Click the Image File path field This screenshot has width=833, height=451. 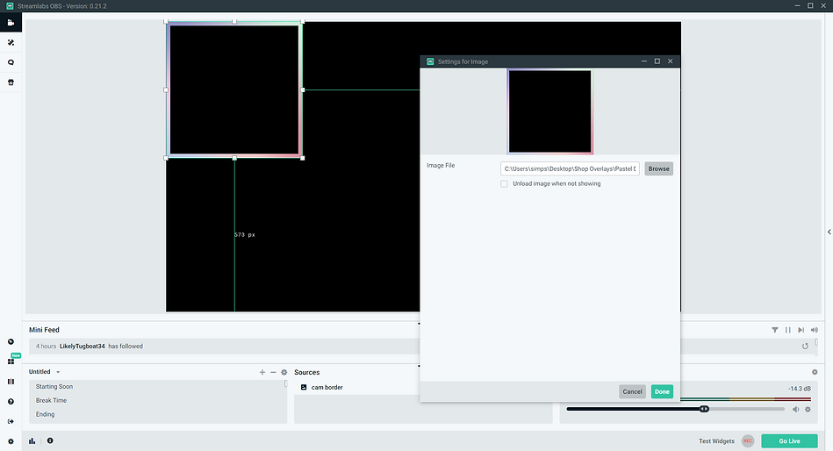coord(570,169)
